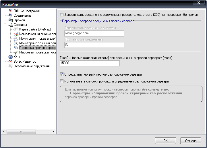Screen dimensions: 207x148
Task: Click the Общие настройки pencil icon
Action: point(11,11)
